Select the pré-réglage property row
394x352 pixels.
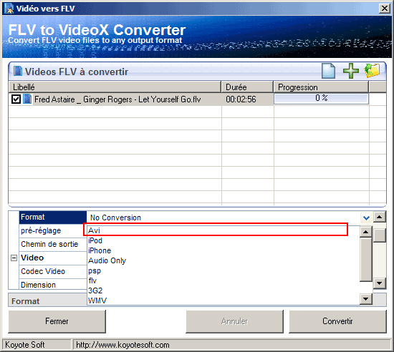click(x=53, y=230)
